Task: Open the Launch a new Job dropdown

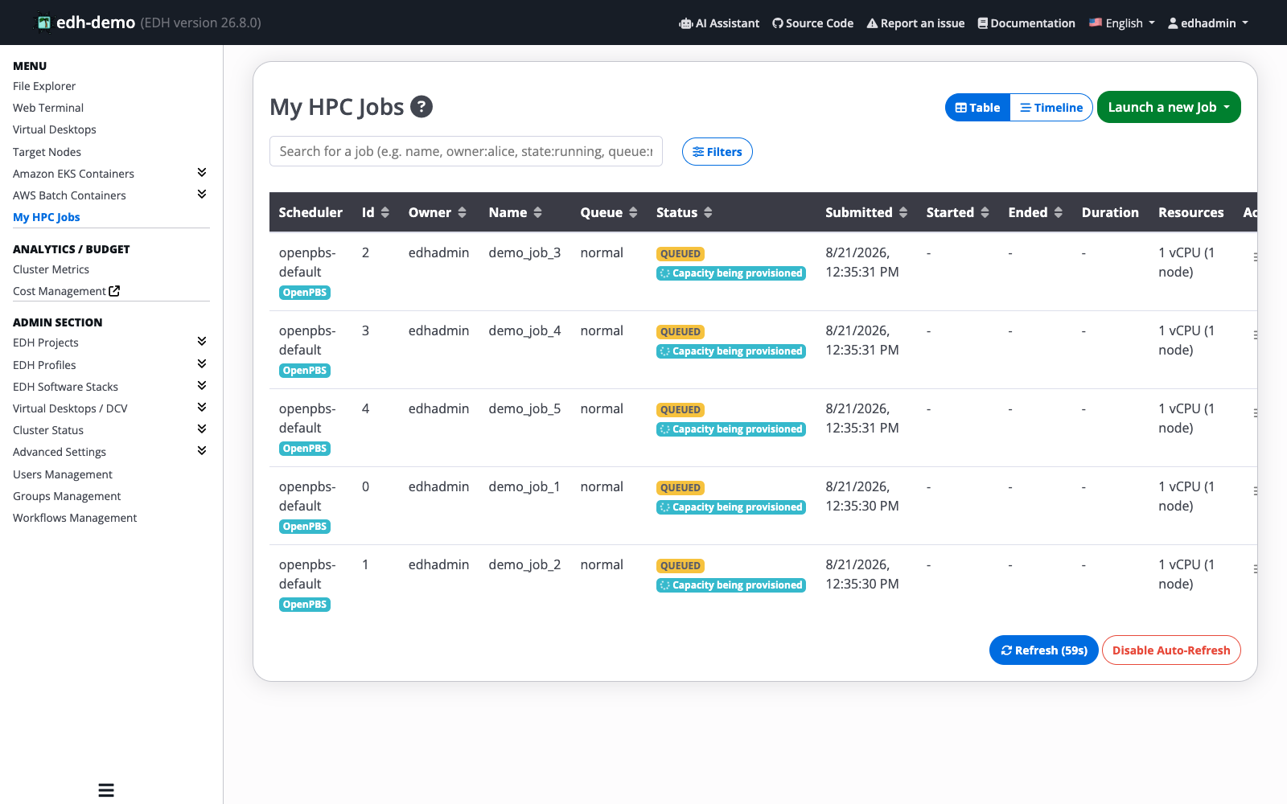Action: tap(1169, 107)
